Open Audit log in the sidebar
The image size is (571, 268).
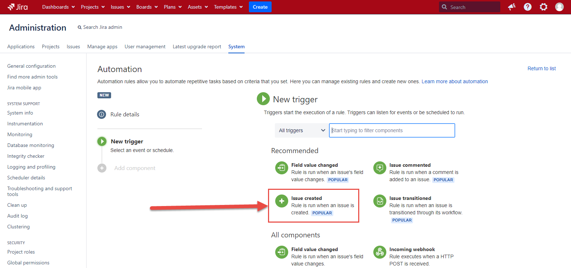(x=17, y=216)
